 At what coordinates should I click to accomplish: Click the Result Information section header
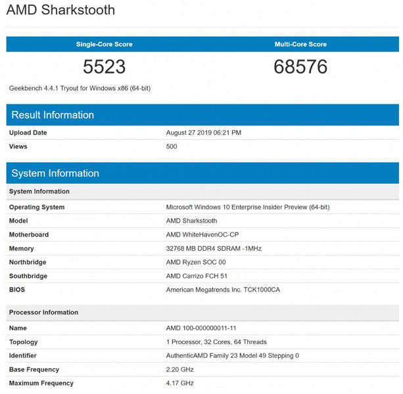(53, 115)
